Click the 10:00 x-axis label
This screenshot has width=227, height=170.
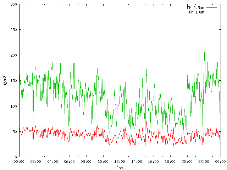coord(103,161)
